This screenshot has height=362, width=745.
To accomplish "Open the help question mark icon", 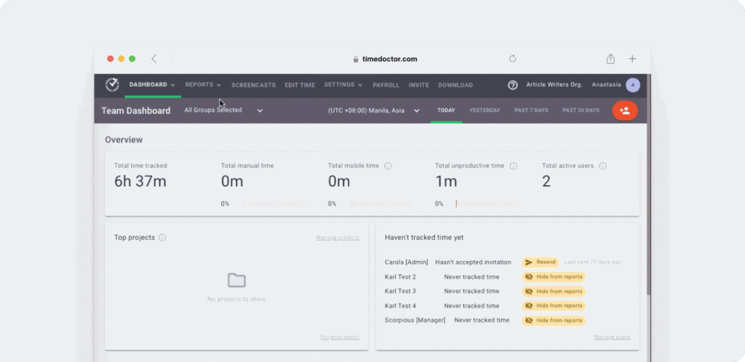I will click(512, 85).
